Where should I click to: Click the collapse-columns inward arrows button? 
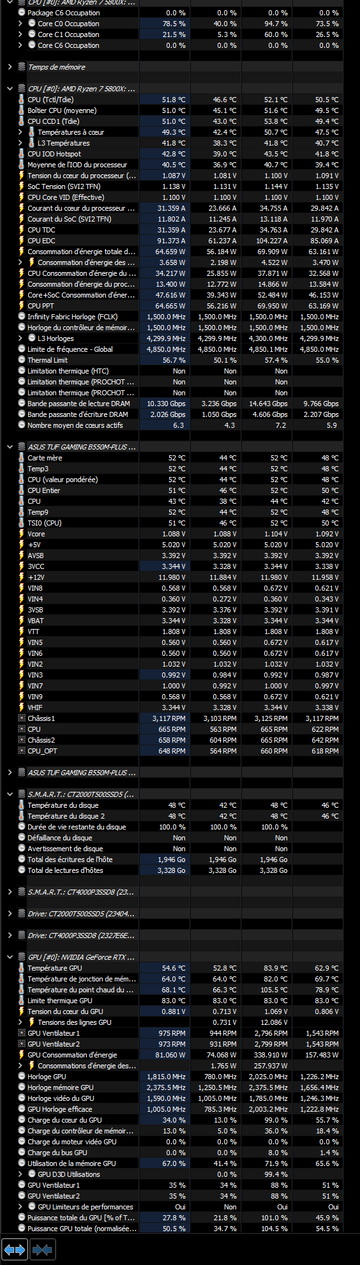pyautogui.click(x=41, y=1249)
